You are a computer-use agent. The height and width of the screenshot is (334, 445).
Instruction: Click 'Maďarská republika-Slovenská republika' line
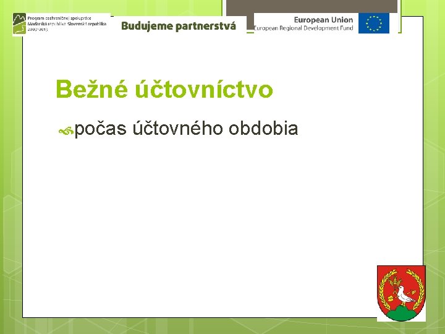[x=67, y=24]
